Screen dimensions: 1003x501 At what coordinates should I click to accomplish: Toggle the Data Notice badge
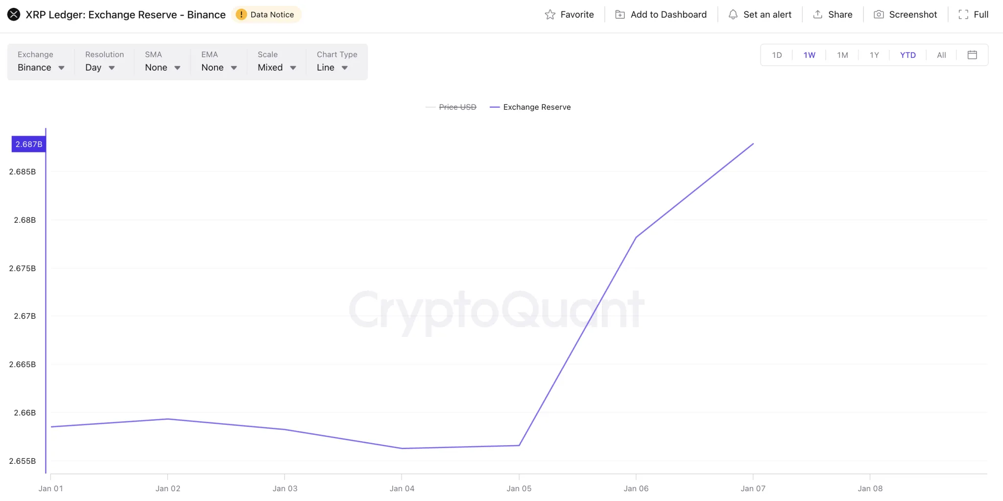(266, 14)
